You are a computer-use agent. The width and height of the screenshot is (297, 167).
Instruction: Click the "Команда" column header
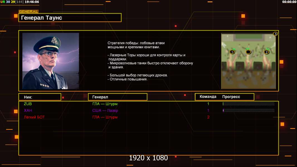(208, 97)
